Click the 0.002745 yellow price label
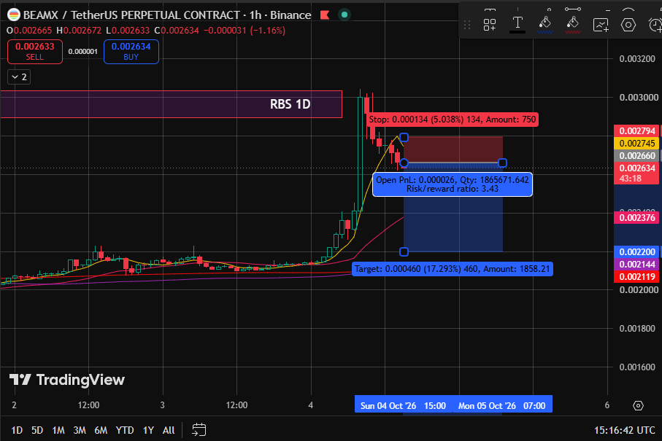662x441 pixels. click(x=636, y=144)
